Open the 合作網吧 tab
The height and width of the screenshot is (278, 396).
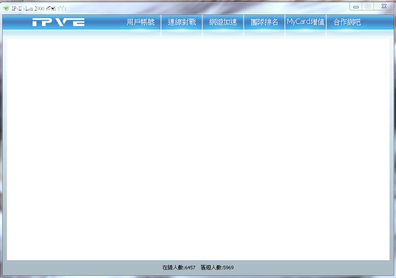(347, 22)
